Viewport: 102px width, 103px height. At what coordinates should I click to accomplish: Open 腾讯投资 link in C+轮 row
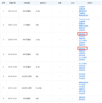coord(82,34)
